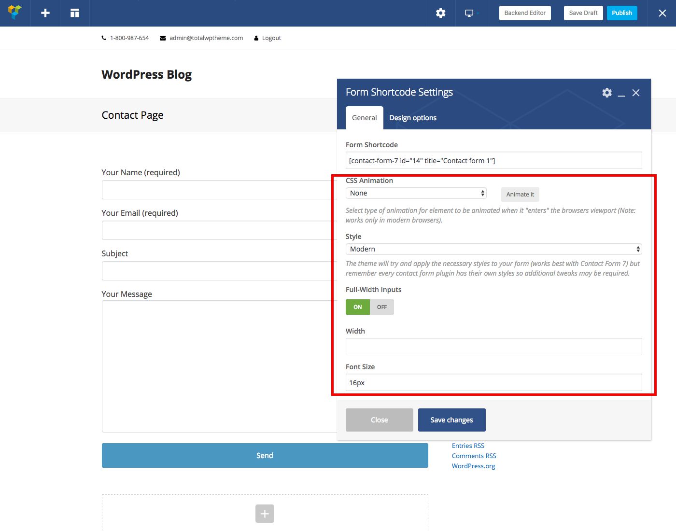The width and height of the screenshot is (676, 531).
Task: Click the envelope icon beside the email
Action: (x=163, y=38)
